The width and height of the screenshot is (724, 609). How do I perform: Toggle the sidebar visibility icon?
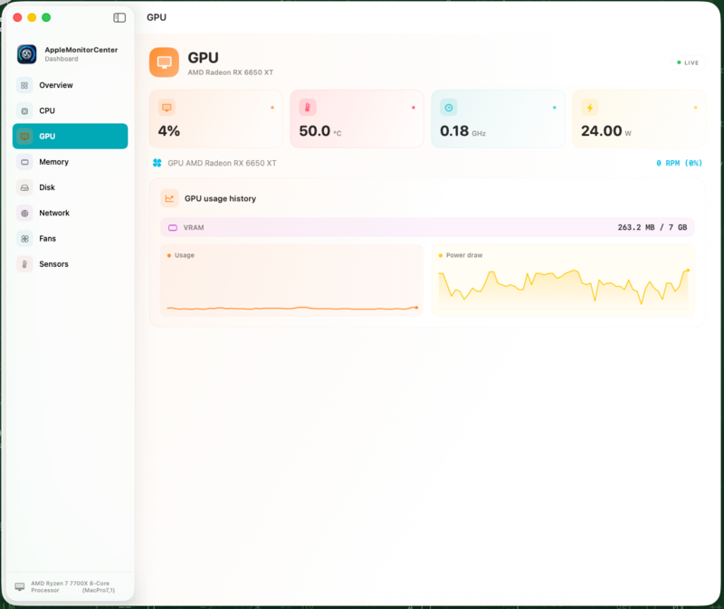pos(119,17)
